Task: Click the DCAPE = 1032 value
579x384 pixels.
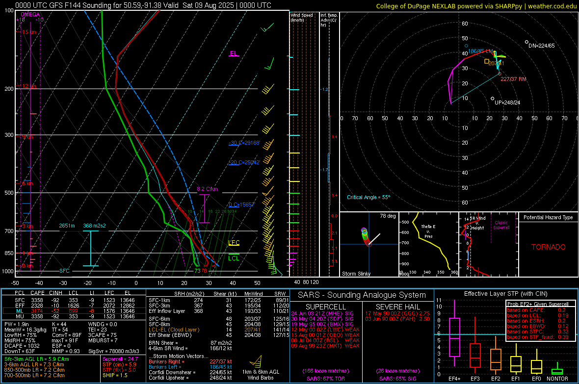Action: [22, 346]
